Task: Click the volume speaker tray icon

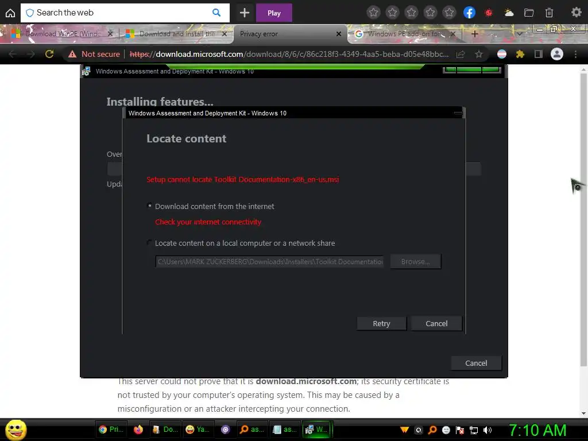Action: coord(488,430)
